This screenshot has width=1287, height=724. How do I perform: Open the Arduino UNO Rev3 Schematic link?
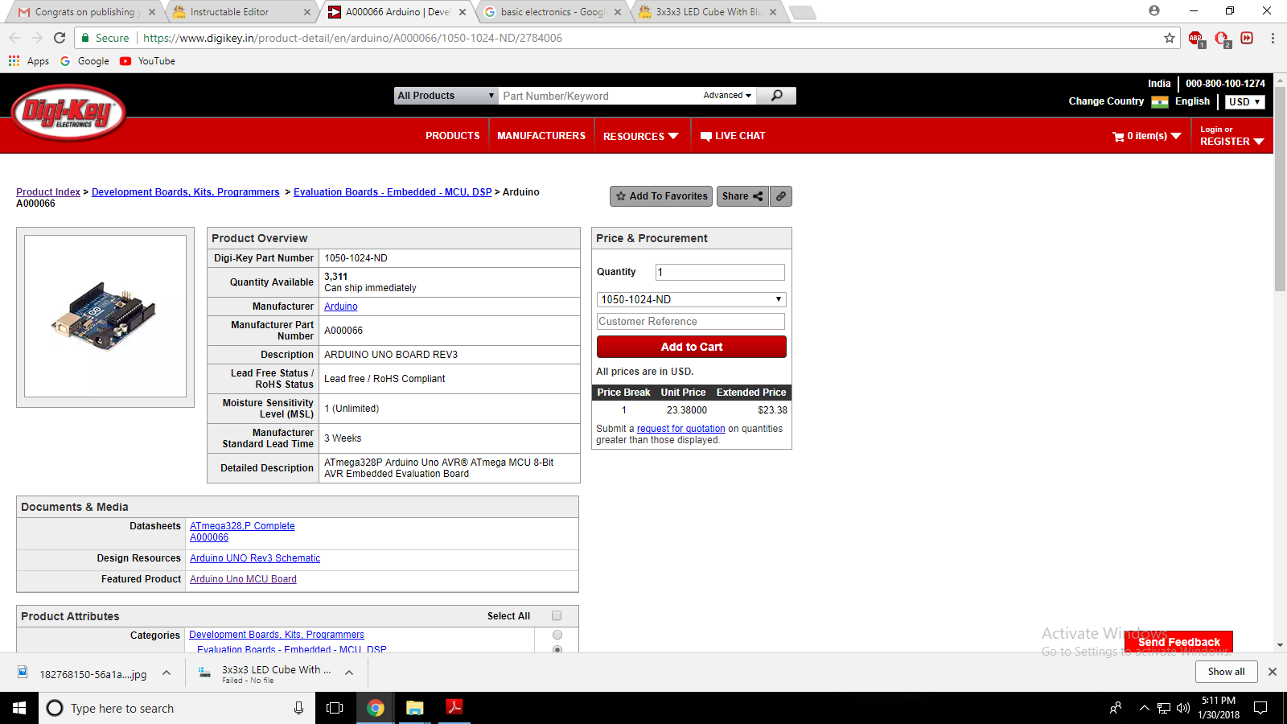(255, 558)
